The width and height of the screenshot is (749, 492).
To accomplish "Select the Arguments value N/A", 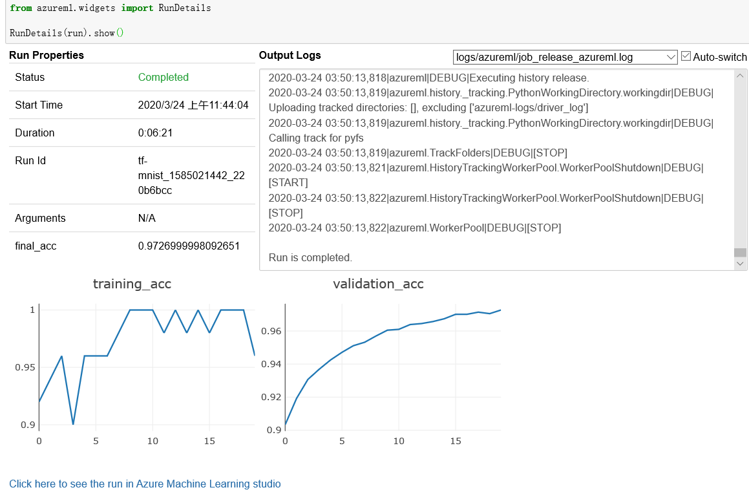I will coord(147,219).
